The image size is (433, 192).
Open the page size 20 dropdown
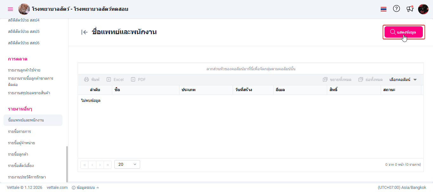coord(127,164)
